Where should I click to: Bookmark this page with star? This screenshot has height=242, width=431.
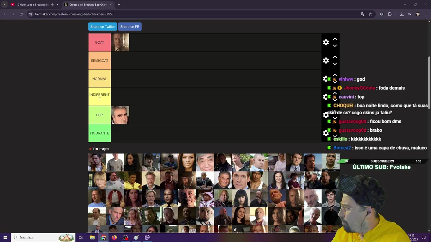[x=370, y=14]
